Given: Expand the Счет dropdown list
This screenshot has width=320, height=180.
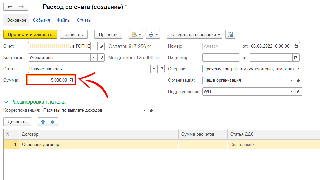Looking at the screenshot, I should point(94,46).
